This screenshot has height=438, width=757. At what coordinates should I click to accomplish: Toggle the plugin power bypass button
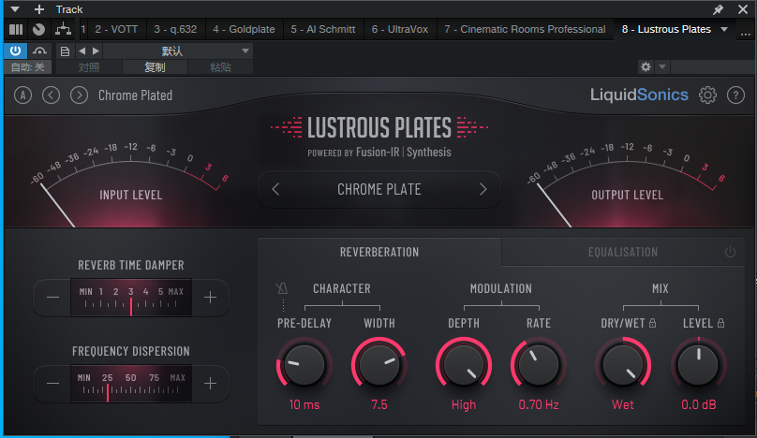click(15, 51)
